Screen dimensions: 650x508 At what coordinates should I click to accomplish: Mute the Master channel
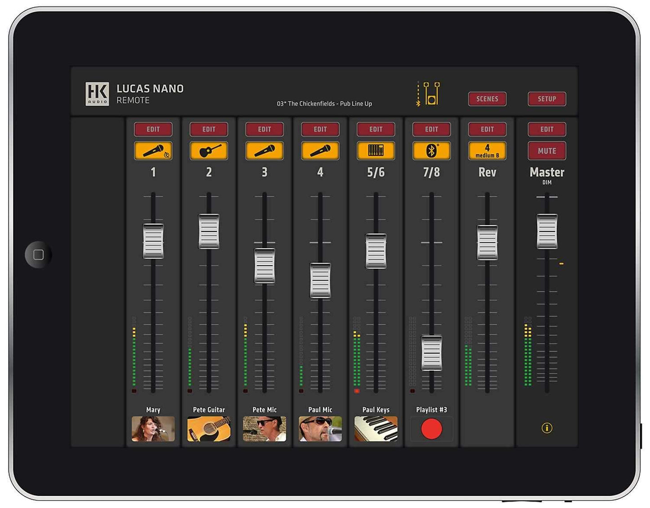tap(547, 150)
